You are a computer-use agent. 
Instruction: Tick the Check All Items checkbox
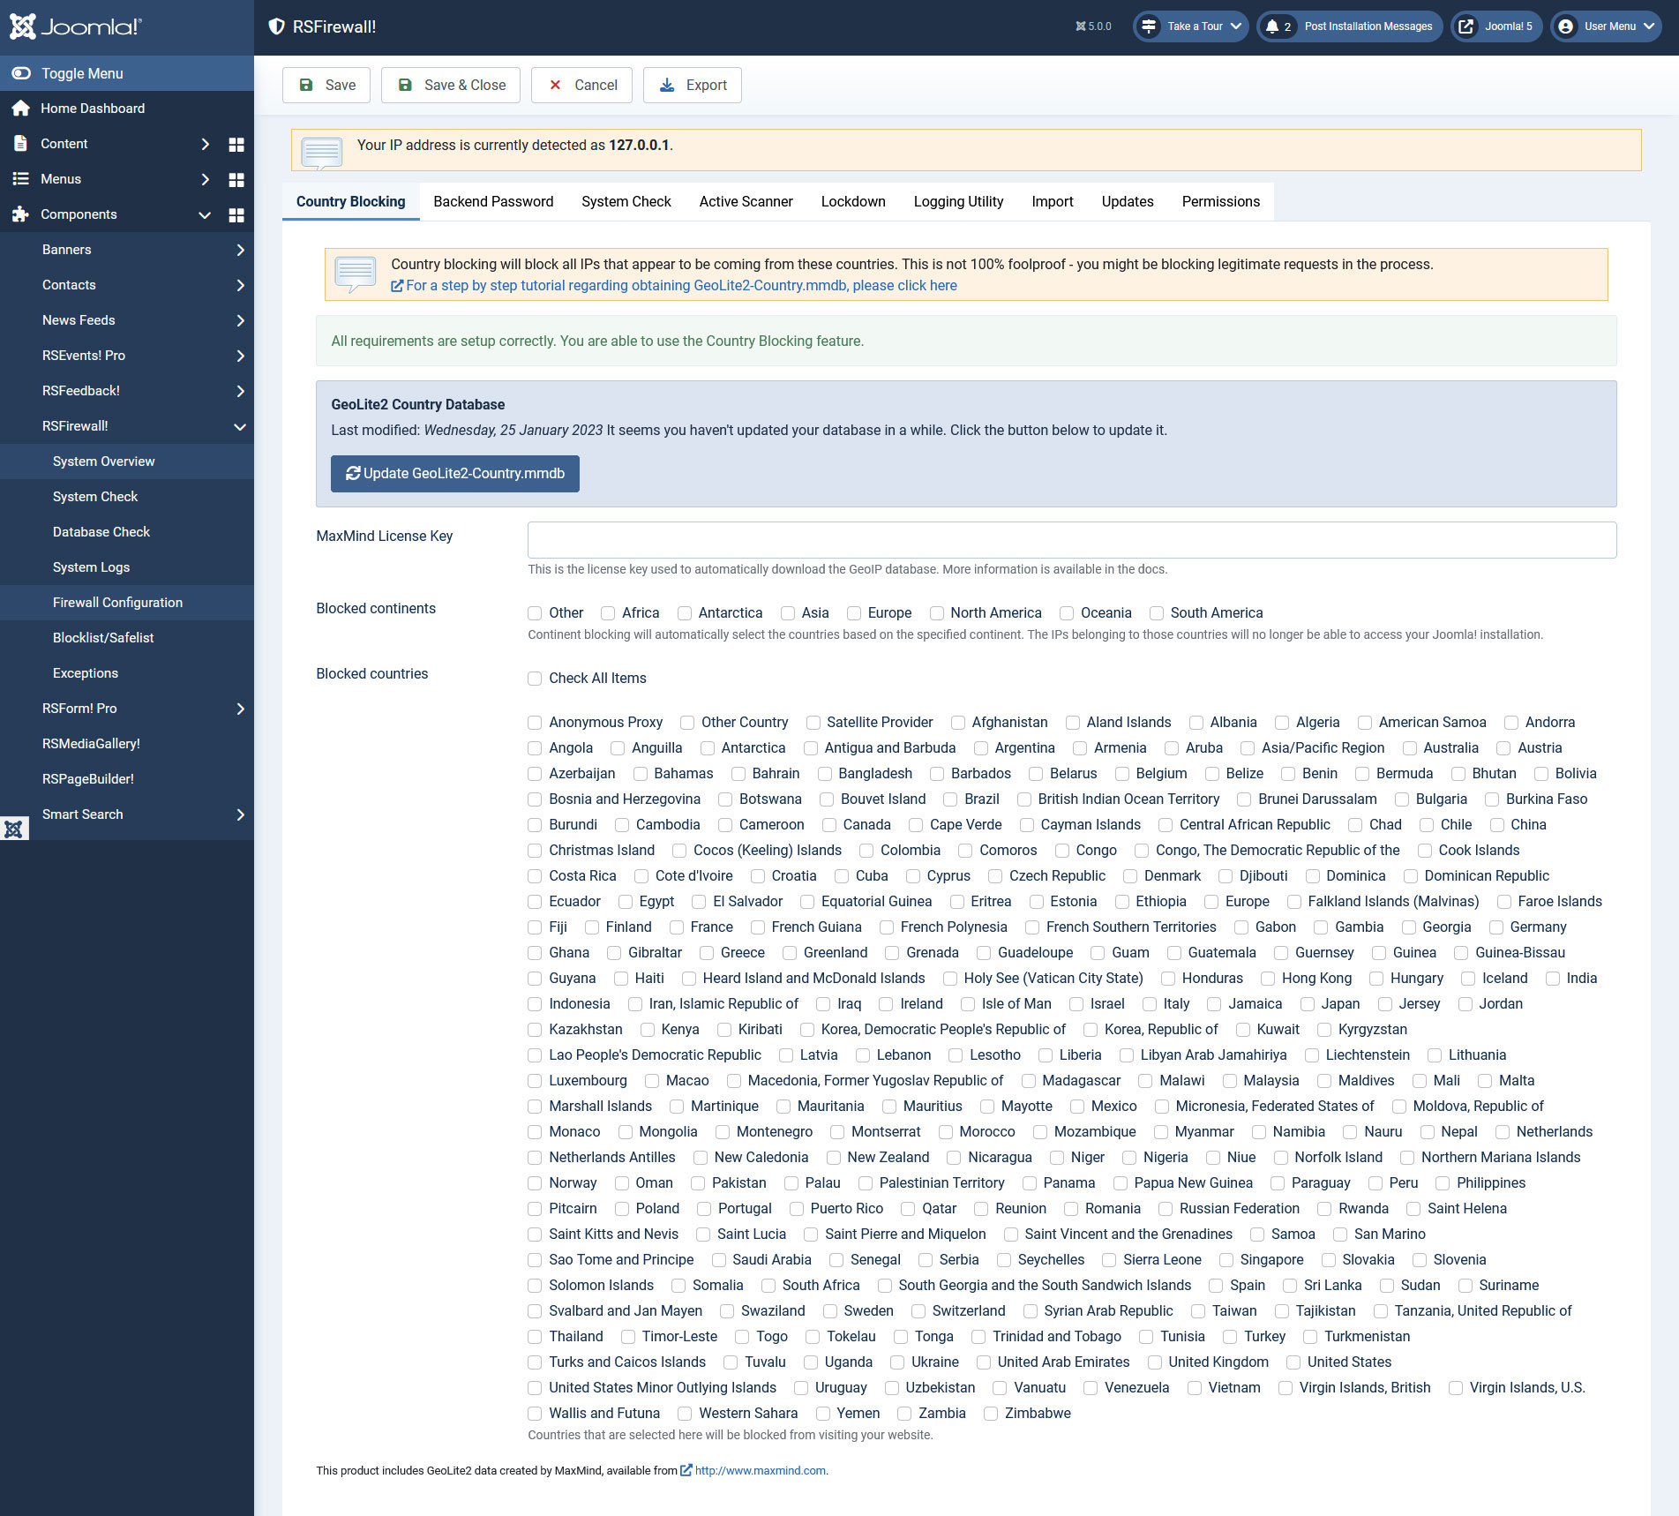(535, 679)
